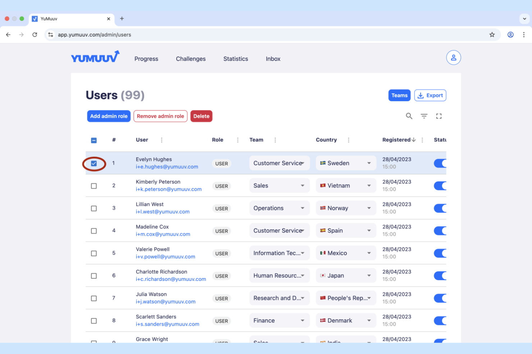Open Norway country dropdown

[x=346, y=208]
